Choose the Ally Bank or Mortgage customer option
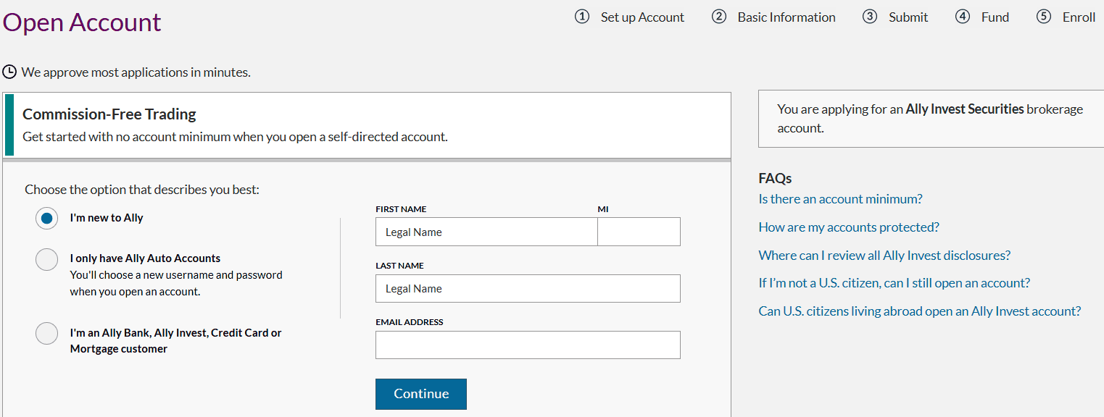Image resolution: width=1104 pixels, height=417 pixels. pyautogui.click(x=46, y=333)
